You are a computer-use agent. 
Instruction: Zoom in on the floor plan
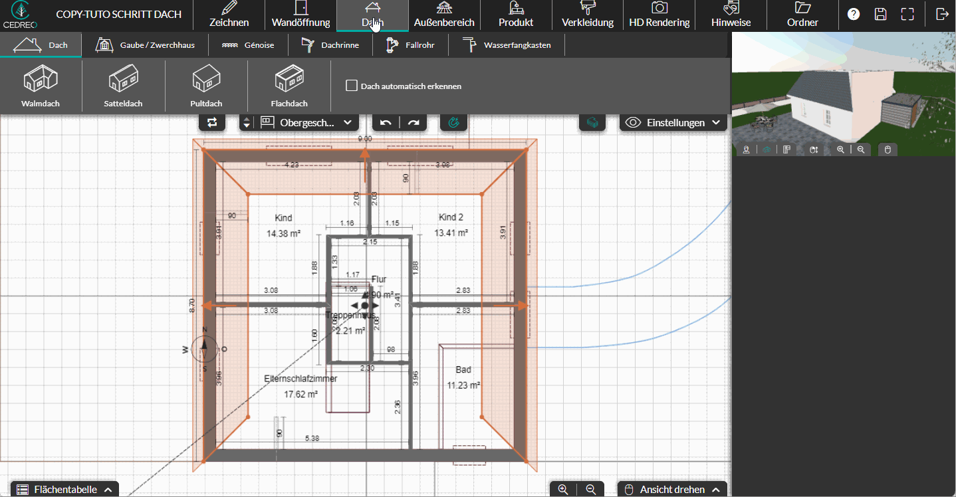coord(563,489)
